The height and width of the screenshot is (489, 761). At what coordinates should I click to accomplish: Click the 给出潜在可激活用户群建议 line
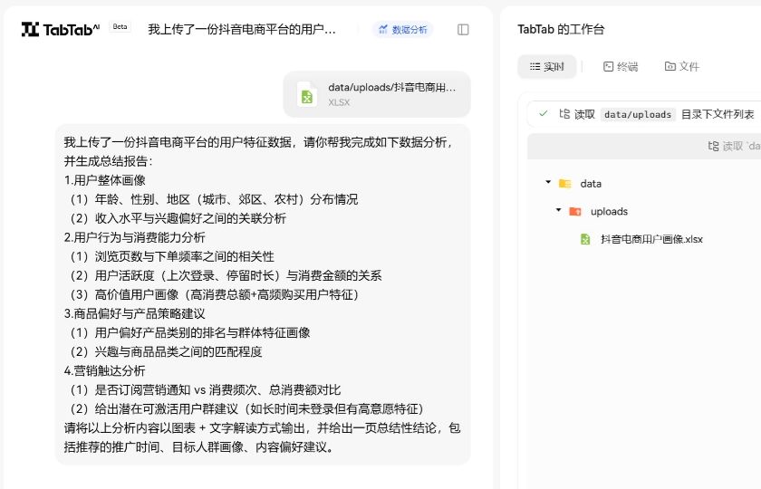[x=247, y=409]
